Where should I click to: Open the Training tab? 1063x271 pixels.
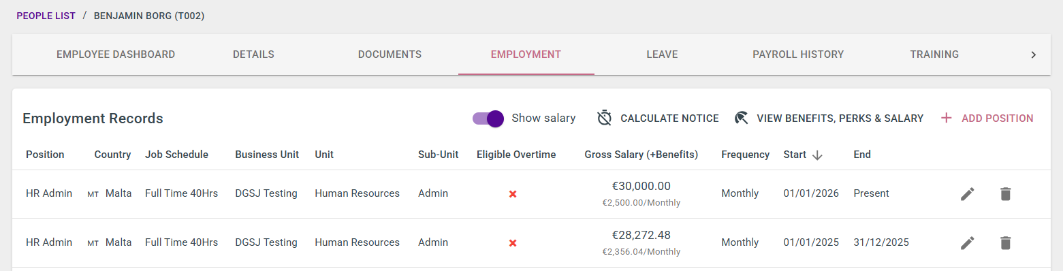(934, 54)
